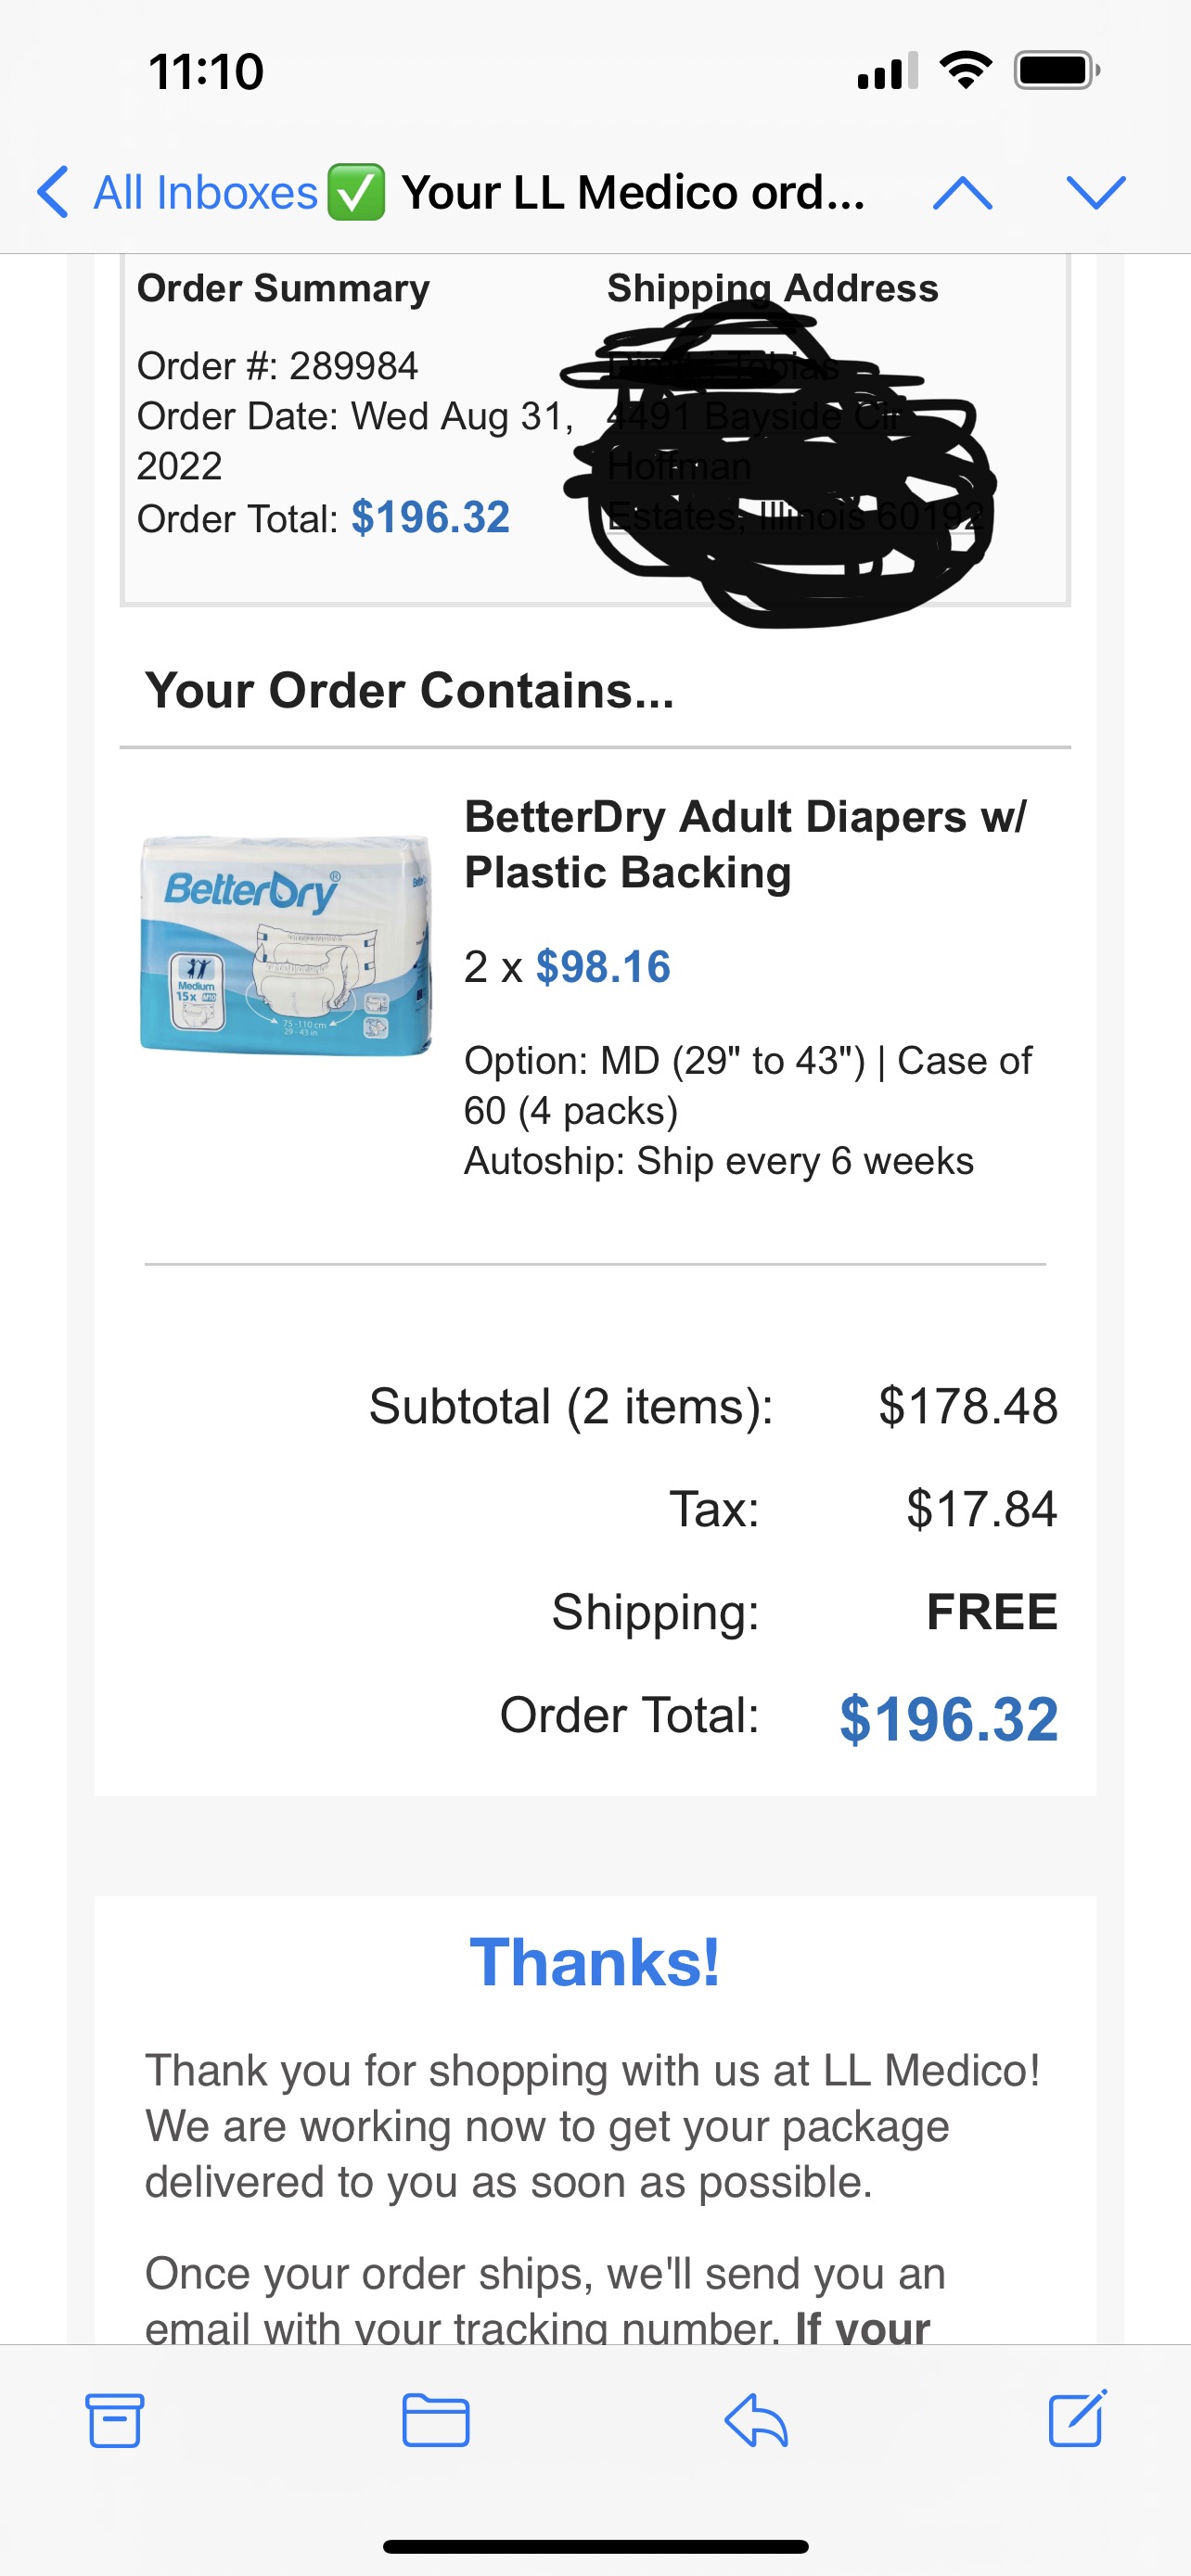Screen dimensions: 1191x2576
Task: Tap the home indicator bar at bottom
Action: (x=595, y=2546)
